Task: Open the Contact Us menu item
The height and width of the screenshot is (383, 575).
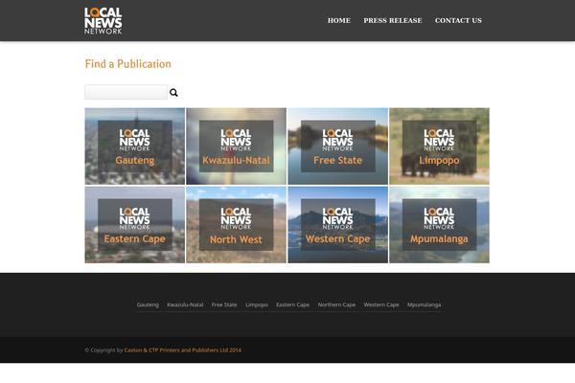Action: pos(458,20)
